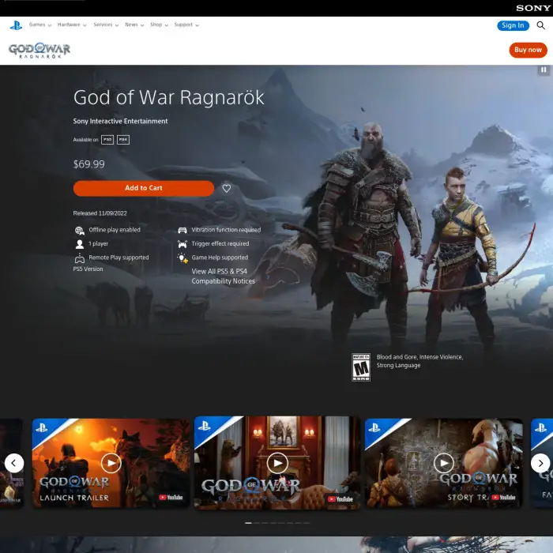Click the Sony Interactive Entertainment publisher text
The height and width of the screenshot is (553, 553).
[120, 121]
